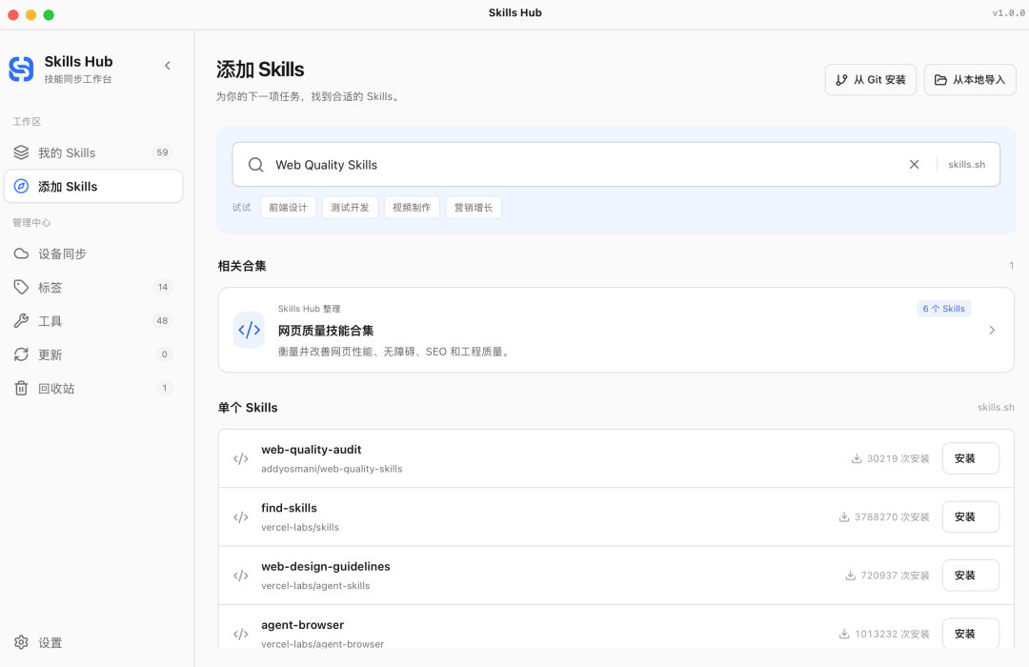This screenshot has height=667, width=1029.
Task: Click the code icon on the collection card
Action: coord(249,330)
